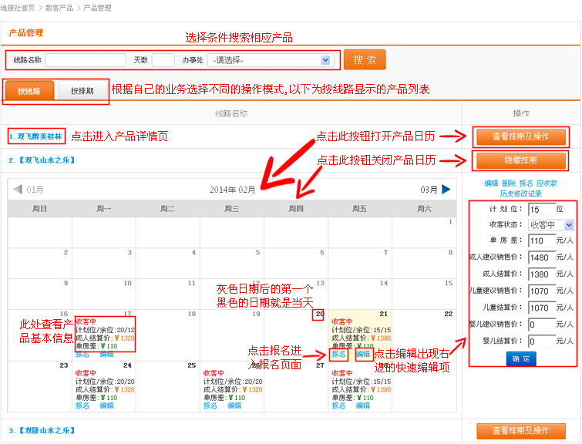Click the 计划位 input field
This screenshot has height=444, width=582.
click(x=542, y=209)
